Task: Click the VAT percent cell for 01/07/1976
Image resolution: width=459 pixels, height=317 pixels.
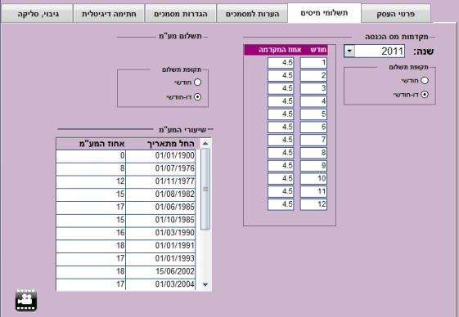Action: pyautogui.click(x=91, y=168)
